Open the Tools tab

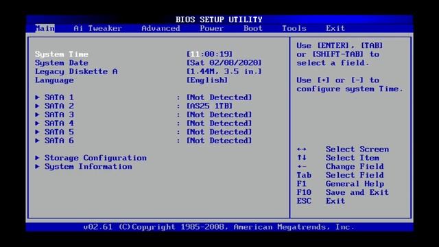pyautogui.click(x=294, y=28)
